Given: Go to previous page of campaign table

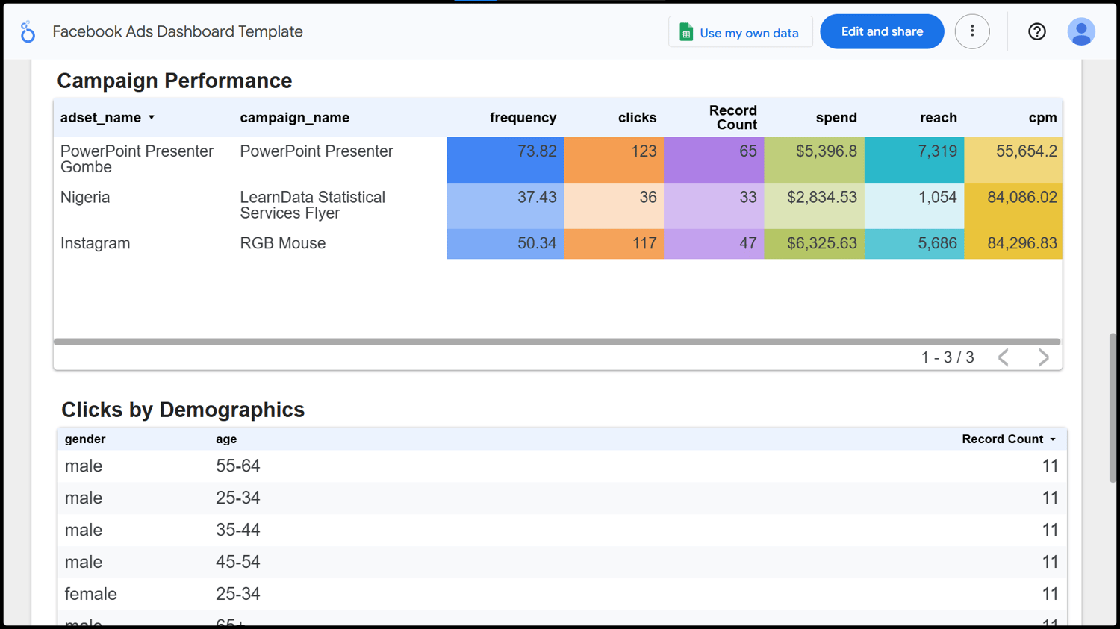Looking at the screenshot, I should (1004, 357).
